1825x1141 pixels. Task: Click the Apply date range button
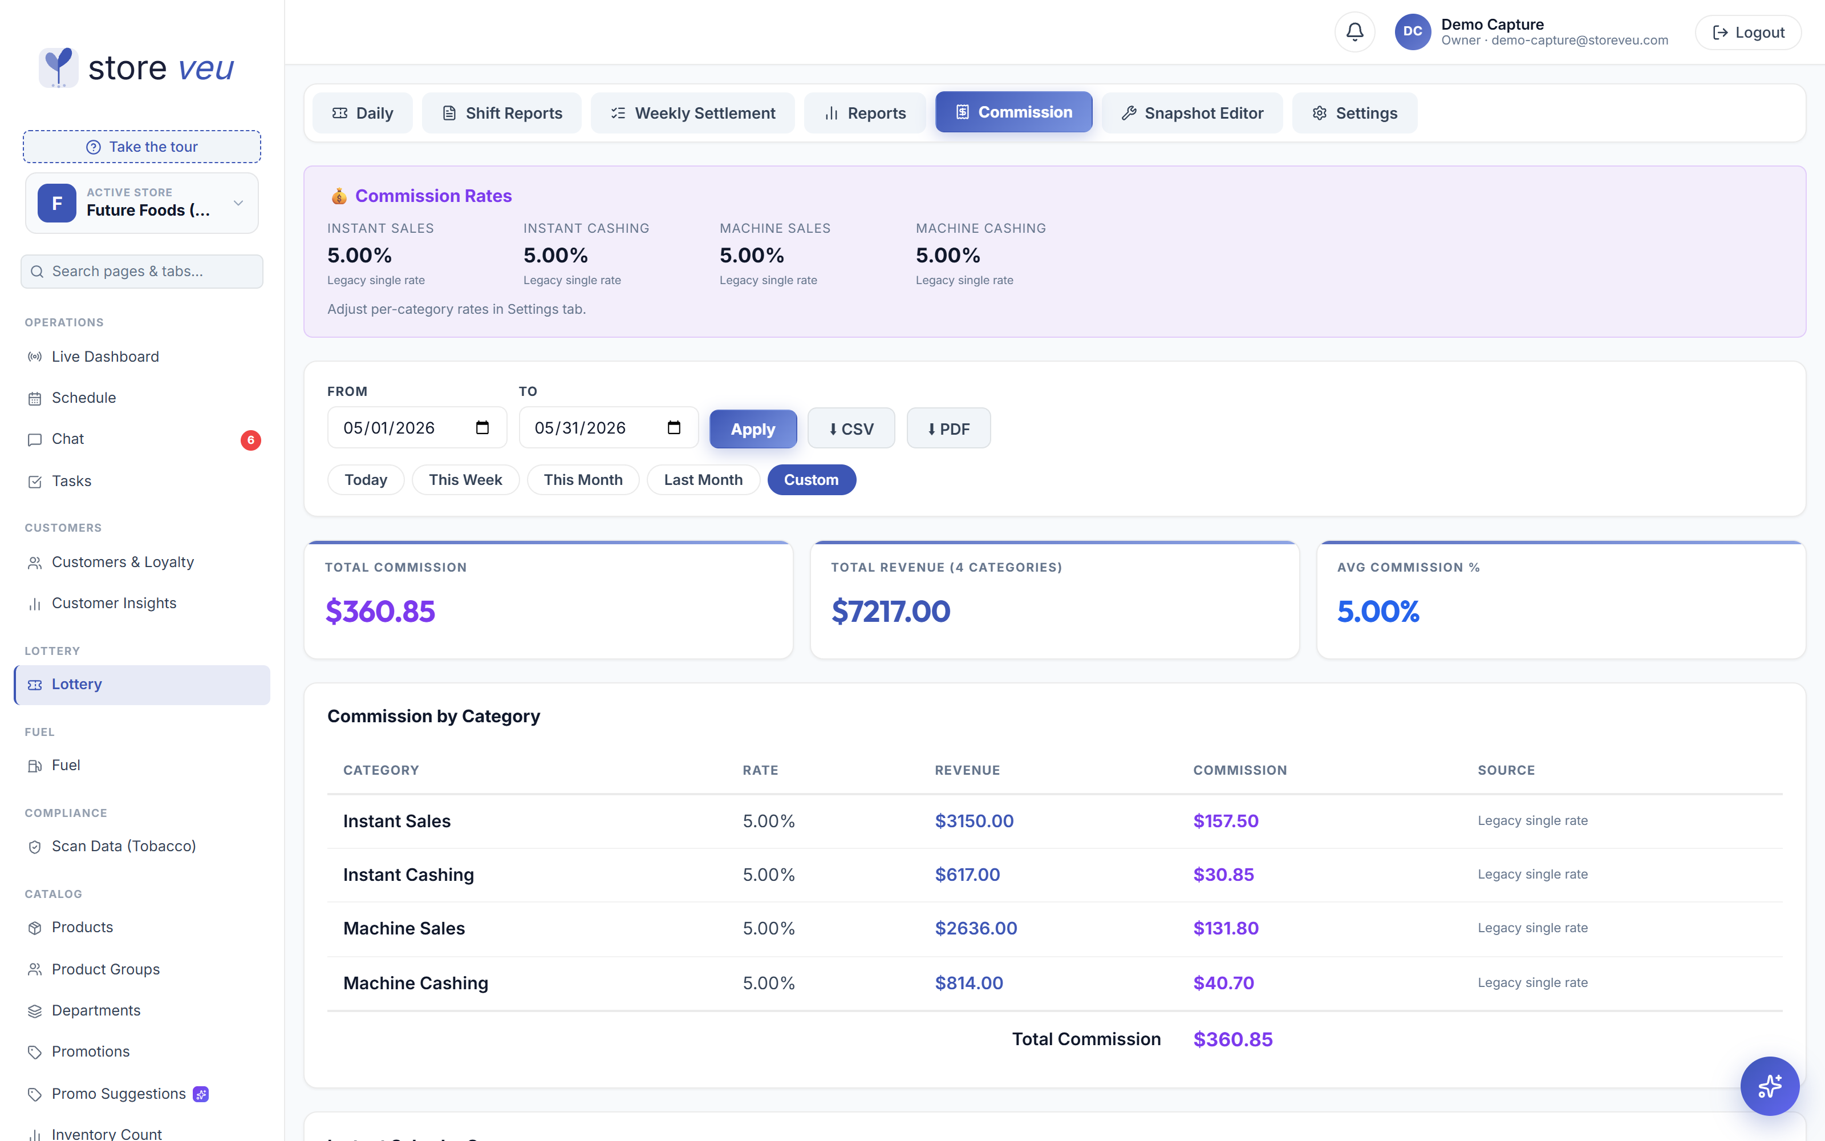tap(753, 428)
